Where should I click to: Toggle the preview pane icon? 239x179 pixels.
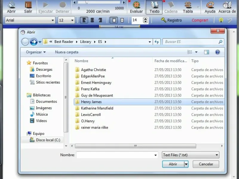(206, 52)
